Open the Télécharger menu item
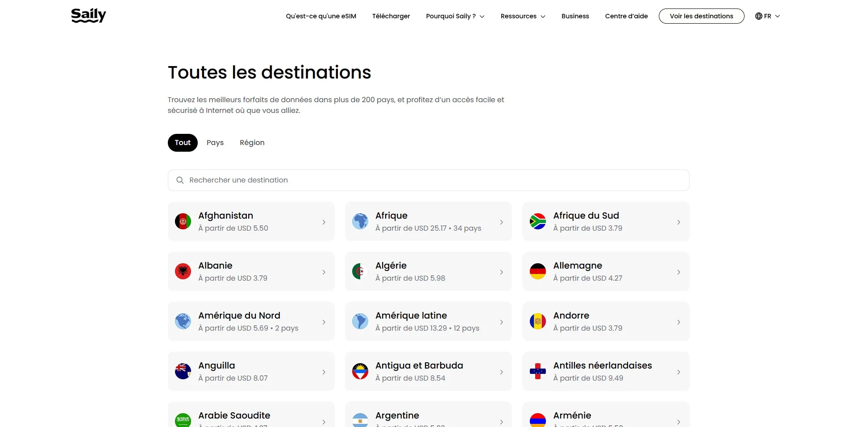 [391, 16]
